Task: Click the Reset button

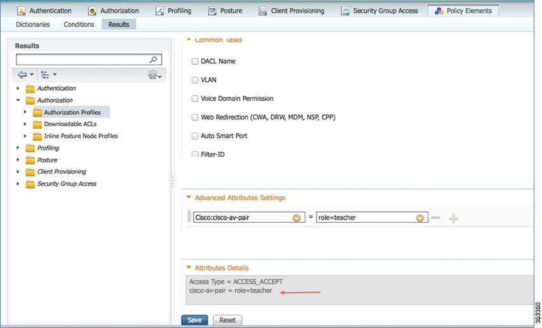Action: pyautogui.click(x=227, y=320)
